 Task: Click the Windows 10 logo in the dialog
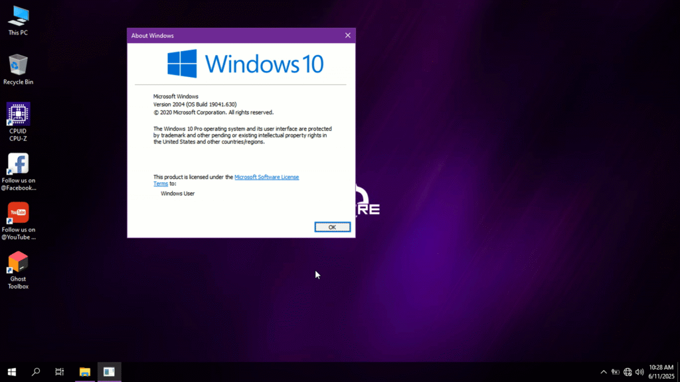(246, 64)
